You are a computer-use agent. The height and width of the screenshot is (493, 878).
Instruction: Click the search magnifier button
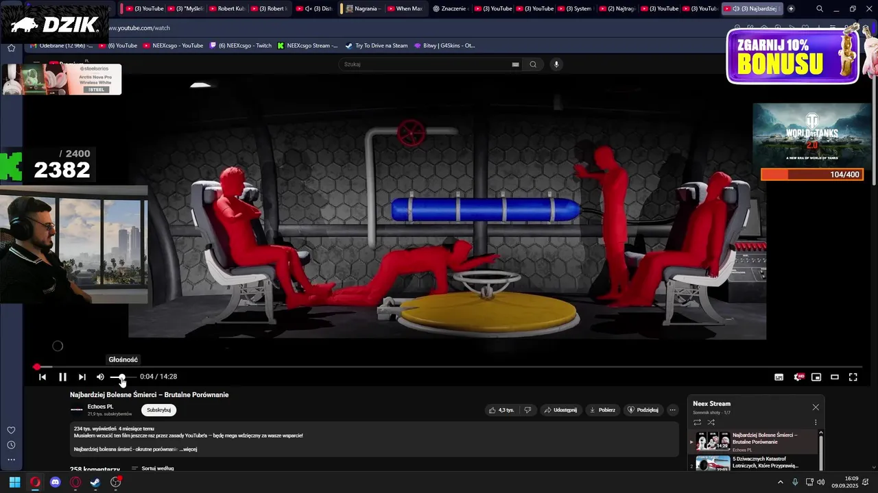533,64
